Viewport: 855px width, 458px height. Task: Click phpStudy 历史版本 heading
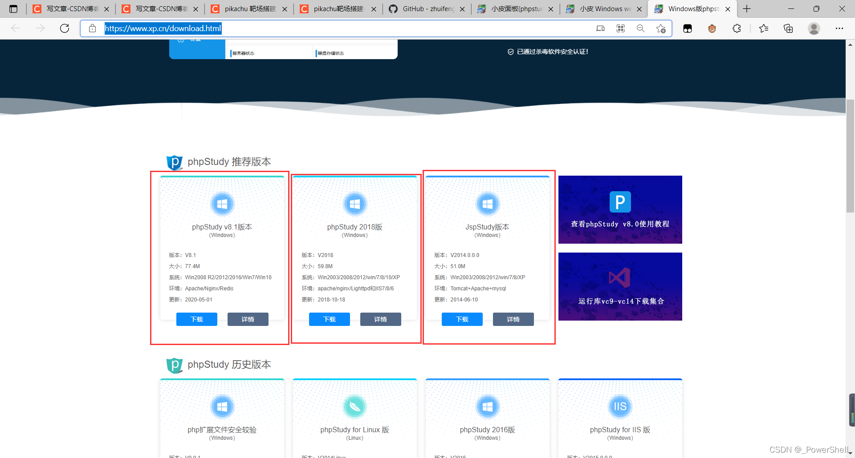tap(229, 365)
